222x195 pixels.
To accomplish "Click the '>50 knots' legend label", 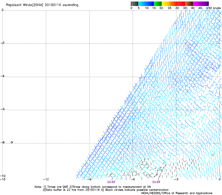I will [x=213, y=8].
